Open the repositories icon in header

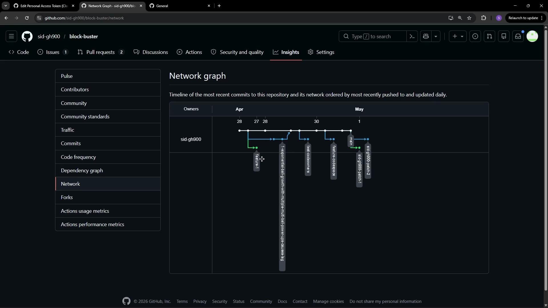coord(504,36)
